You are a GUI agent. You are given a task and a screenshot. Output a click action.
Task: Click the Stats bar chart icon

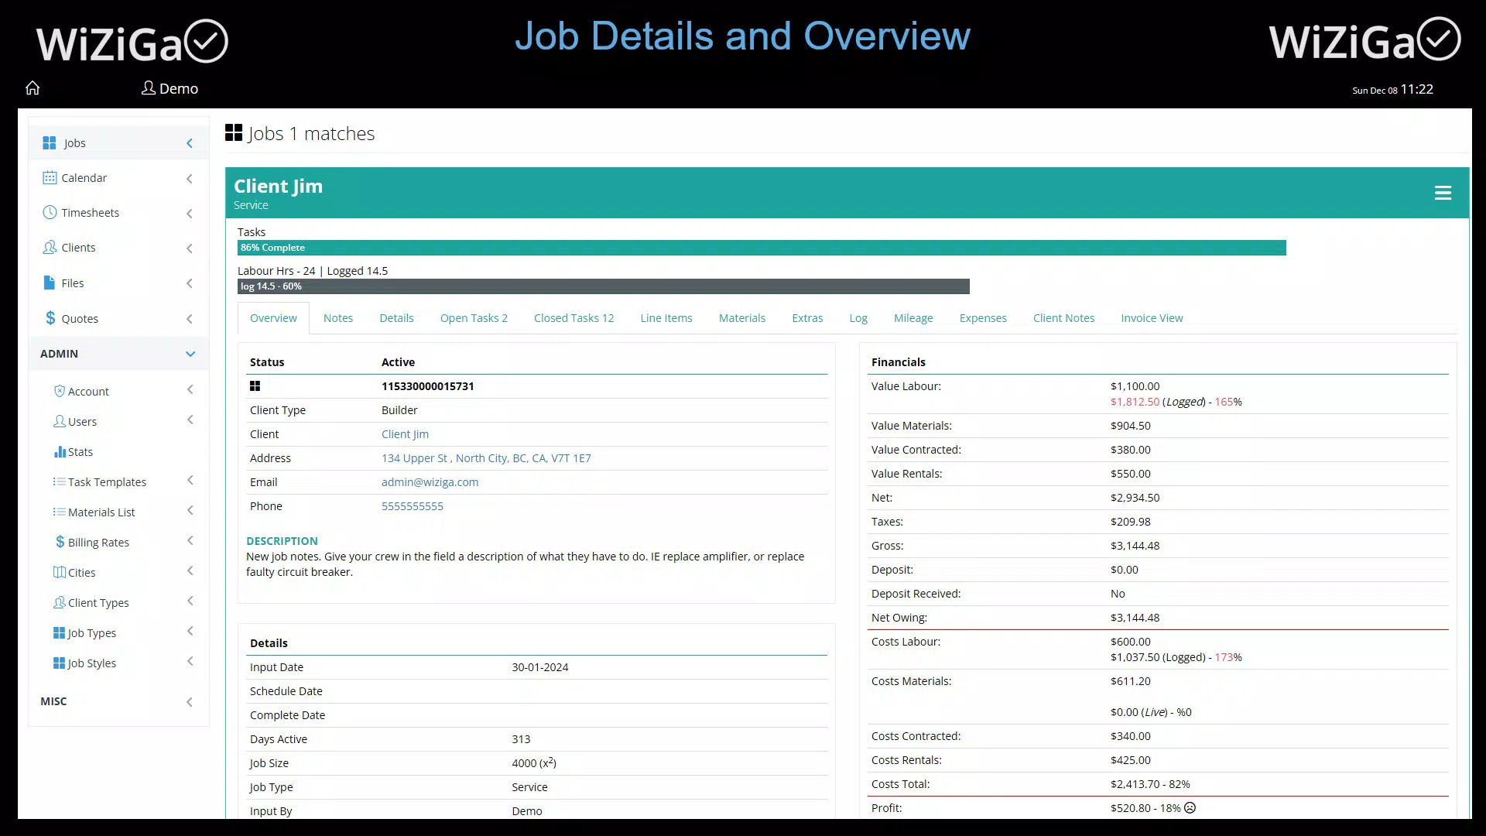(60, 452)
